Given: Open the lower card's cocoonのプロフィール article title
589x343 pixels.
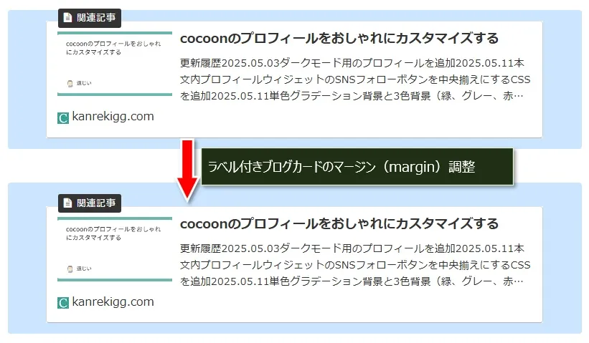Looking at the screenshot, I should (x=339, y=223).
